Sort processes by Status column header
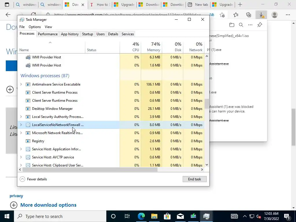The height and width of the screenshot is (222, 296). [x=102, y=47]
